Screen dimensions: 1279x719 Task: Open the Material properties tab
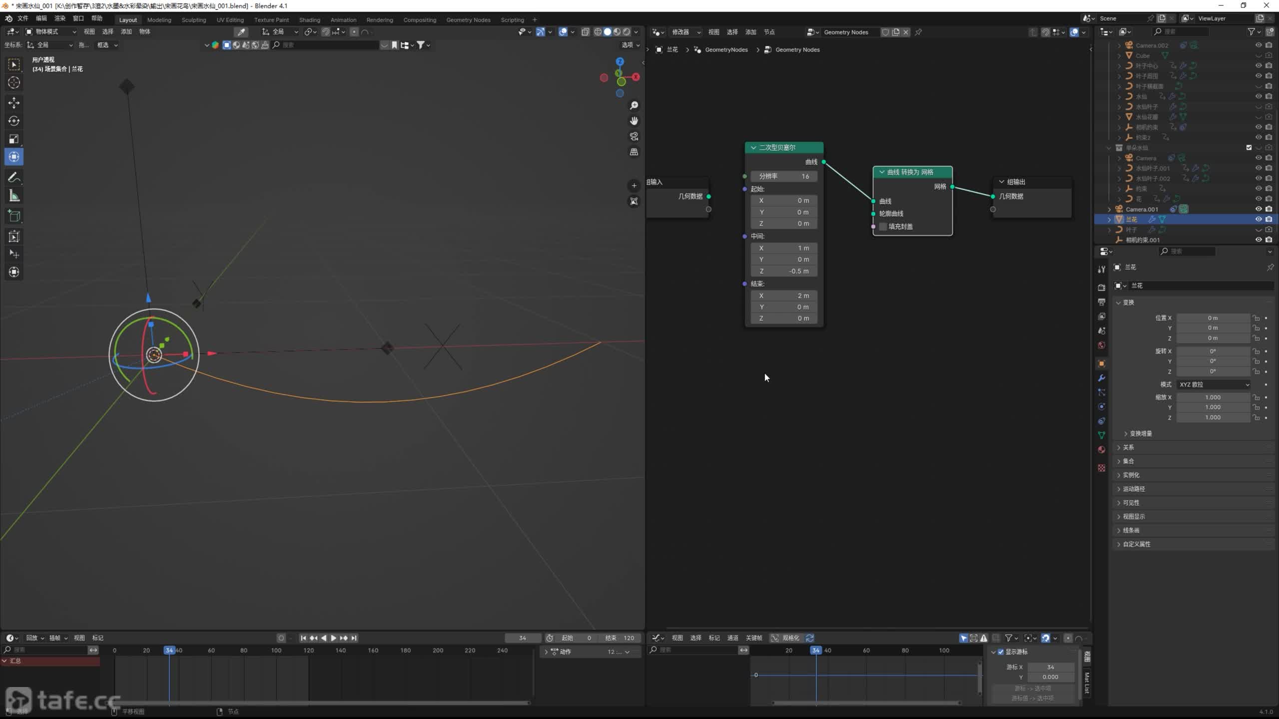tap(1102, 450)
